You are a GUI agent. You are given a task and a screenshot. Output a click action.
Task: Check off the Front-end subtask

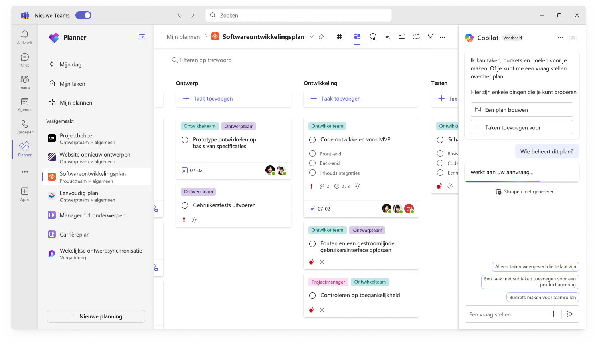[x=312, y=153]
